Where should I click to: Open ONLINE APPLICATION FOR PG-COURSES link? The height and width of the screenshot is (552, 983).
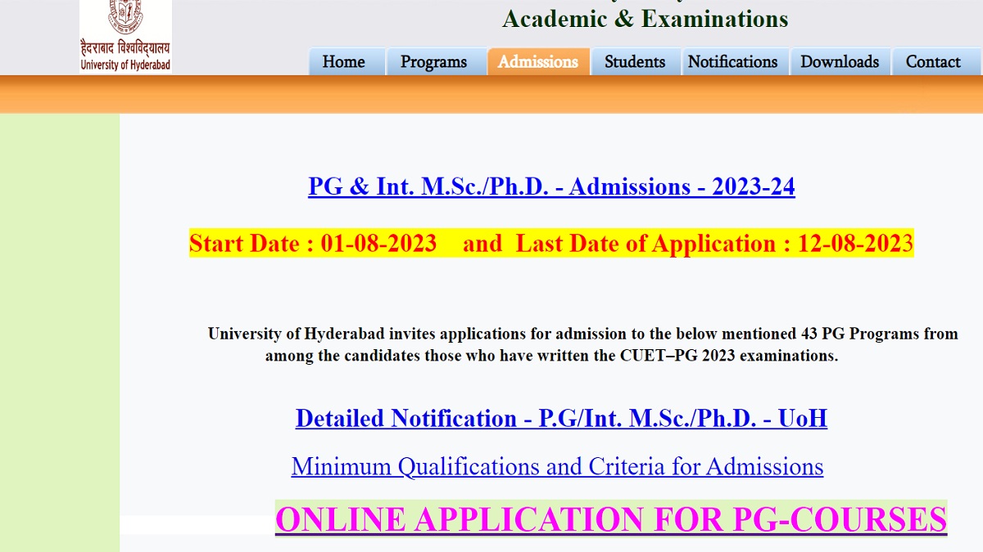tap(611, 519)
